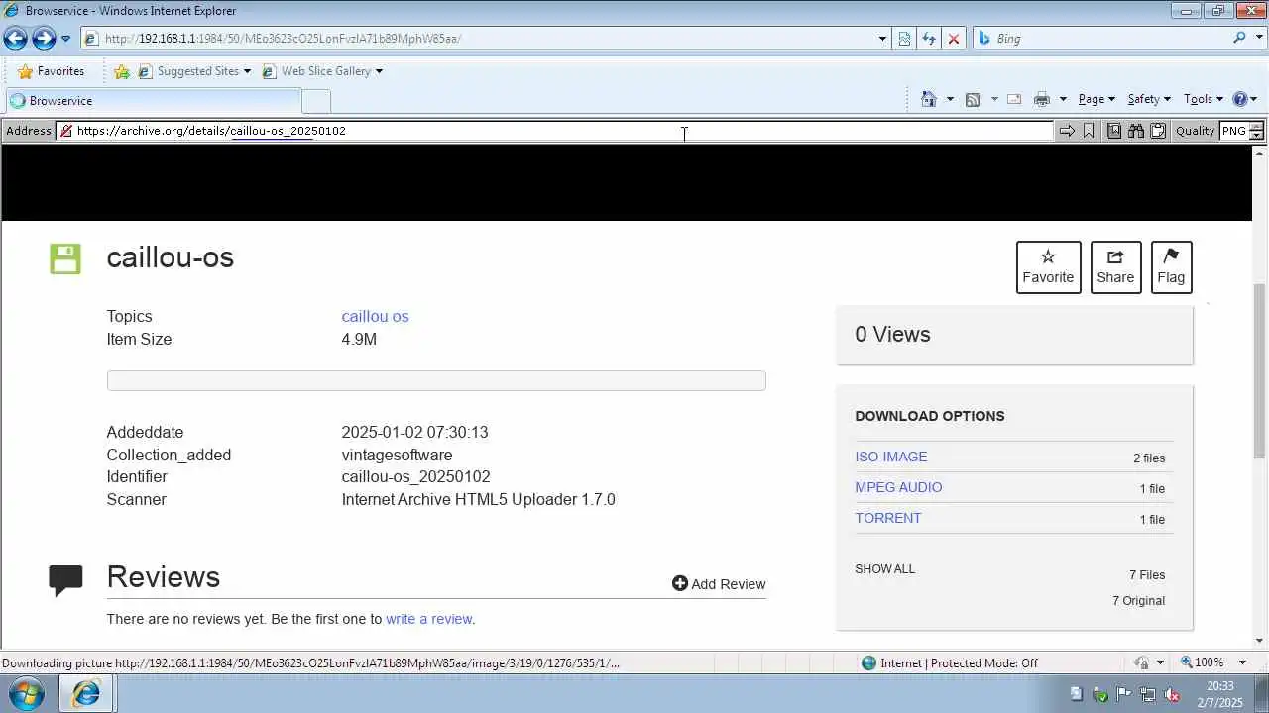Adjust the PNG Quality stepper
The height and width of the screenshot is (713, 1269).
[x=1256, y=131]
